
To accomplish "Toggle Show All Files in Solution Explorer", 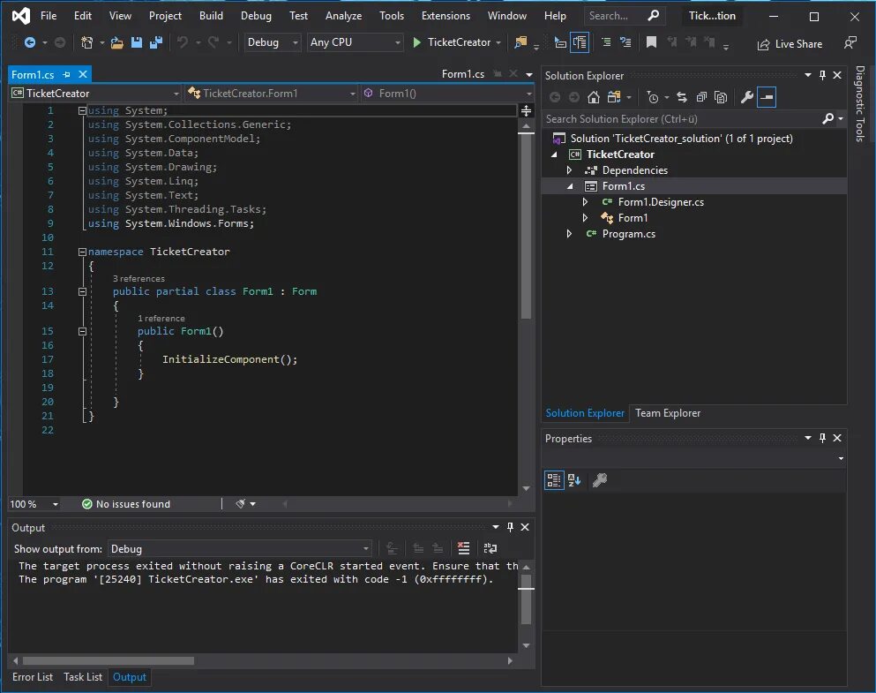I will (x=722, y=97).
